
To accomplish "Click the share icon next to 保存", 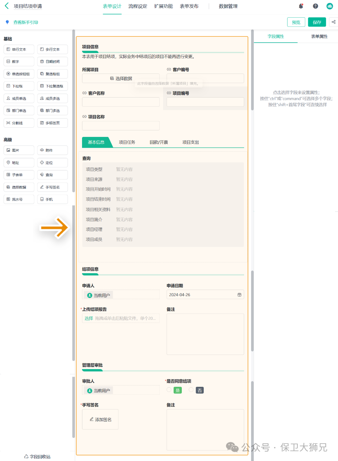I will (x=333, y=22).
